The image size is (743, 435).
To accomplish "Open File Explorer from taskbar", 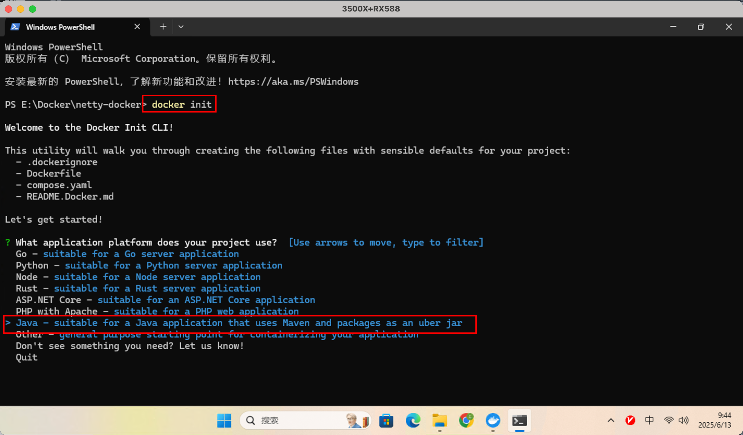I will (439, 420).
